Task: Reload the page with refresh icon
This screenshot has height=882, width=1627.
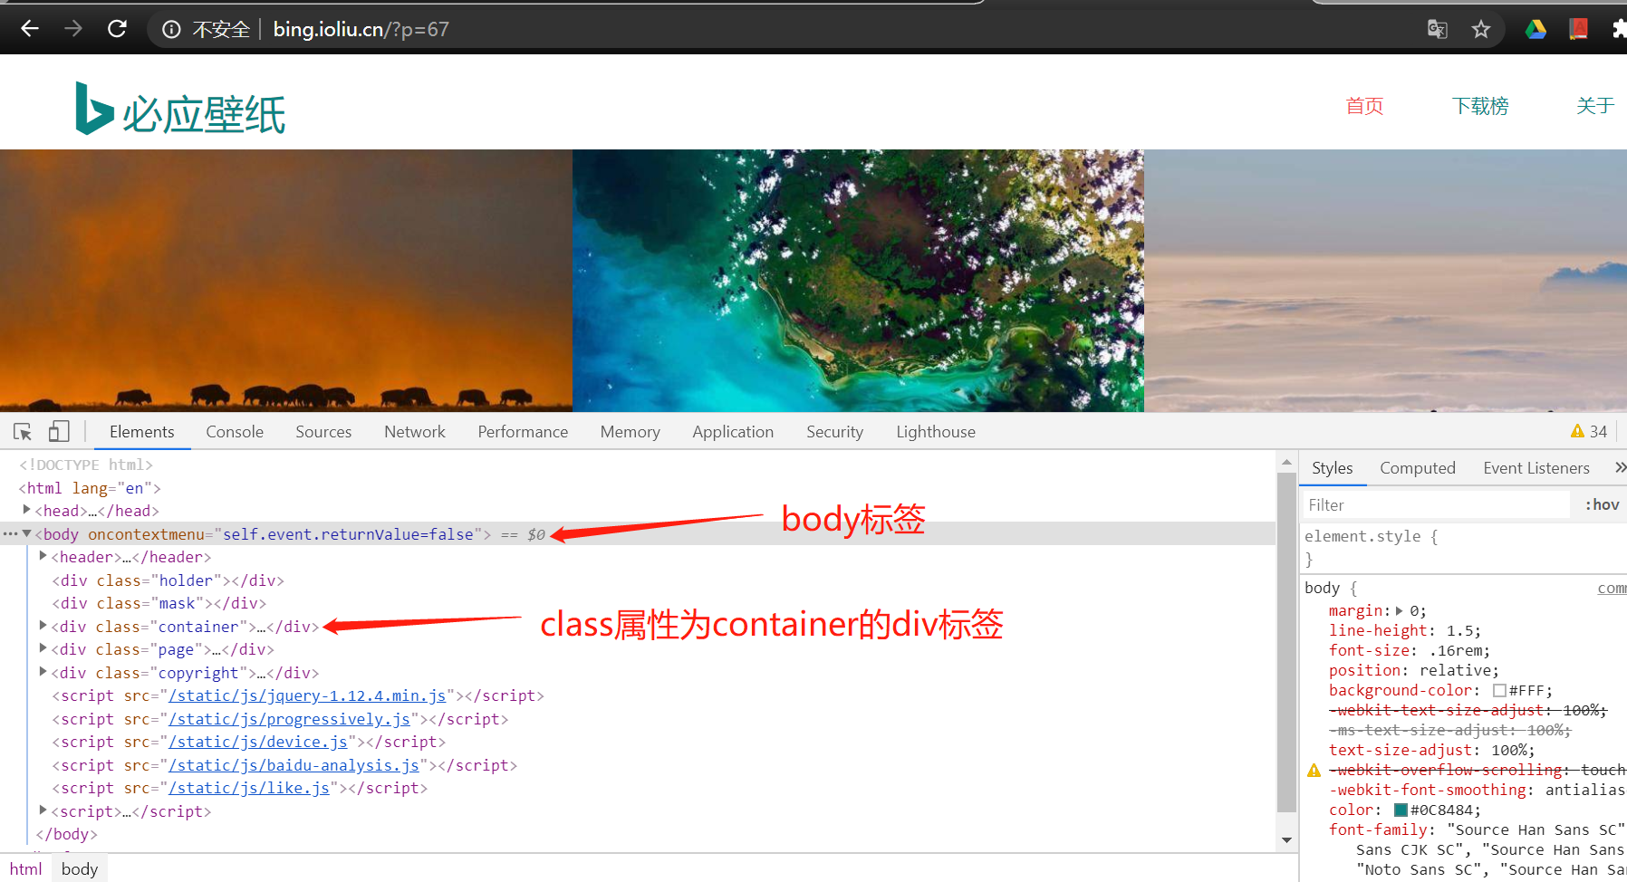Action: point(117,29)
